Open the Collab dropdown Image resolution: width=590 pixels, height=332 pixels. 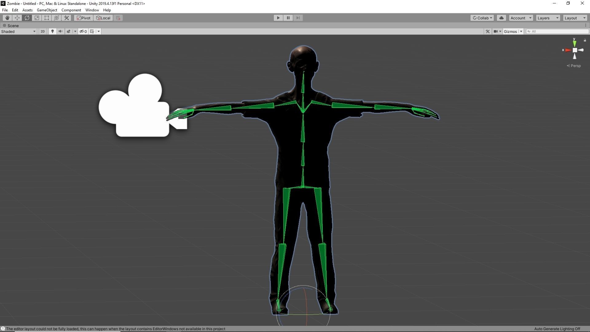coord(482,18)
